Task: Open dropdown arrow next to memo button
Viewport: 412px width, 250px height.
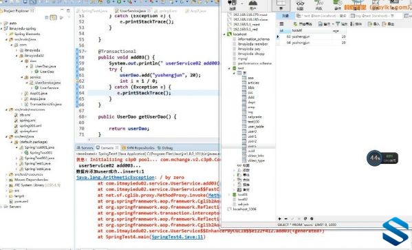Action: (x=333, y=24)
